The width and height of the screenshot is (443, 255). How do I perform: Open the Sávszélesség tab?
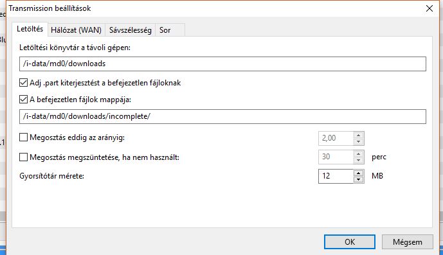131,30
